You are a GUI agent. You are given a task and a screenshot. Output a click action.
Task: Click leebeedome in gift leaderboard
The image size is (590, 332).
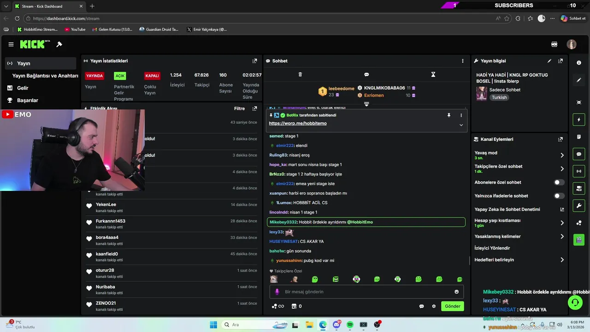[341, 89]
